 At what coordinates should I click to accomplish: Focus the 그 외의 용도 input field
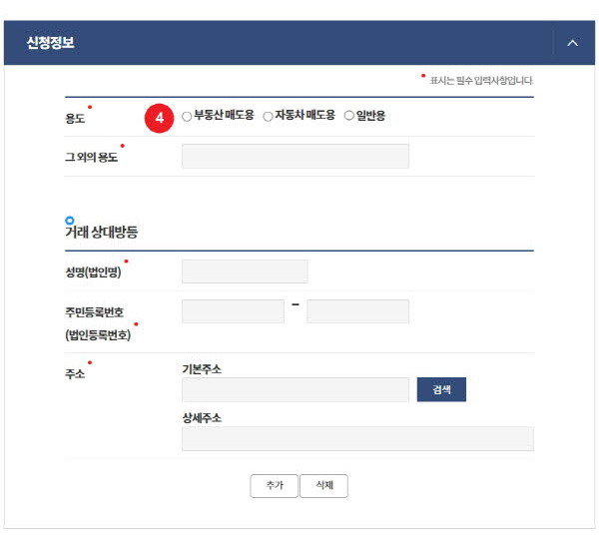(296, 156)
